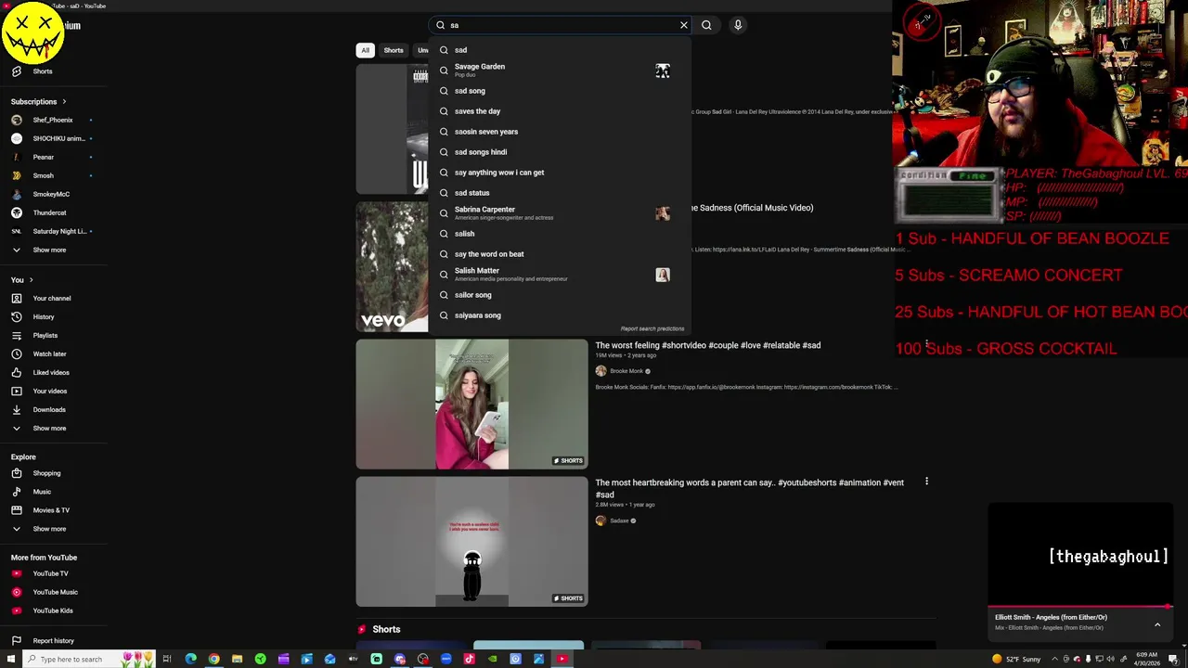
Task: Open Elliott Smith - Angeles miniplayer title
Action: (1051, 617)
